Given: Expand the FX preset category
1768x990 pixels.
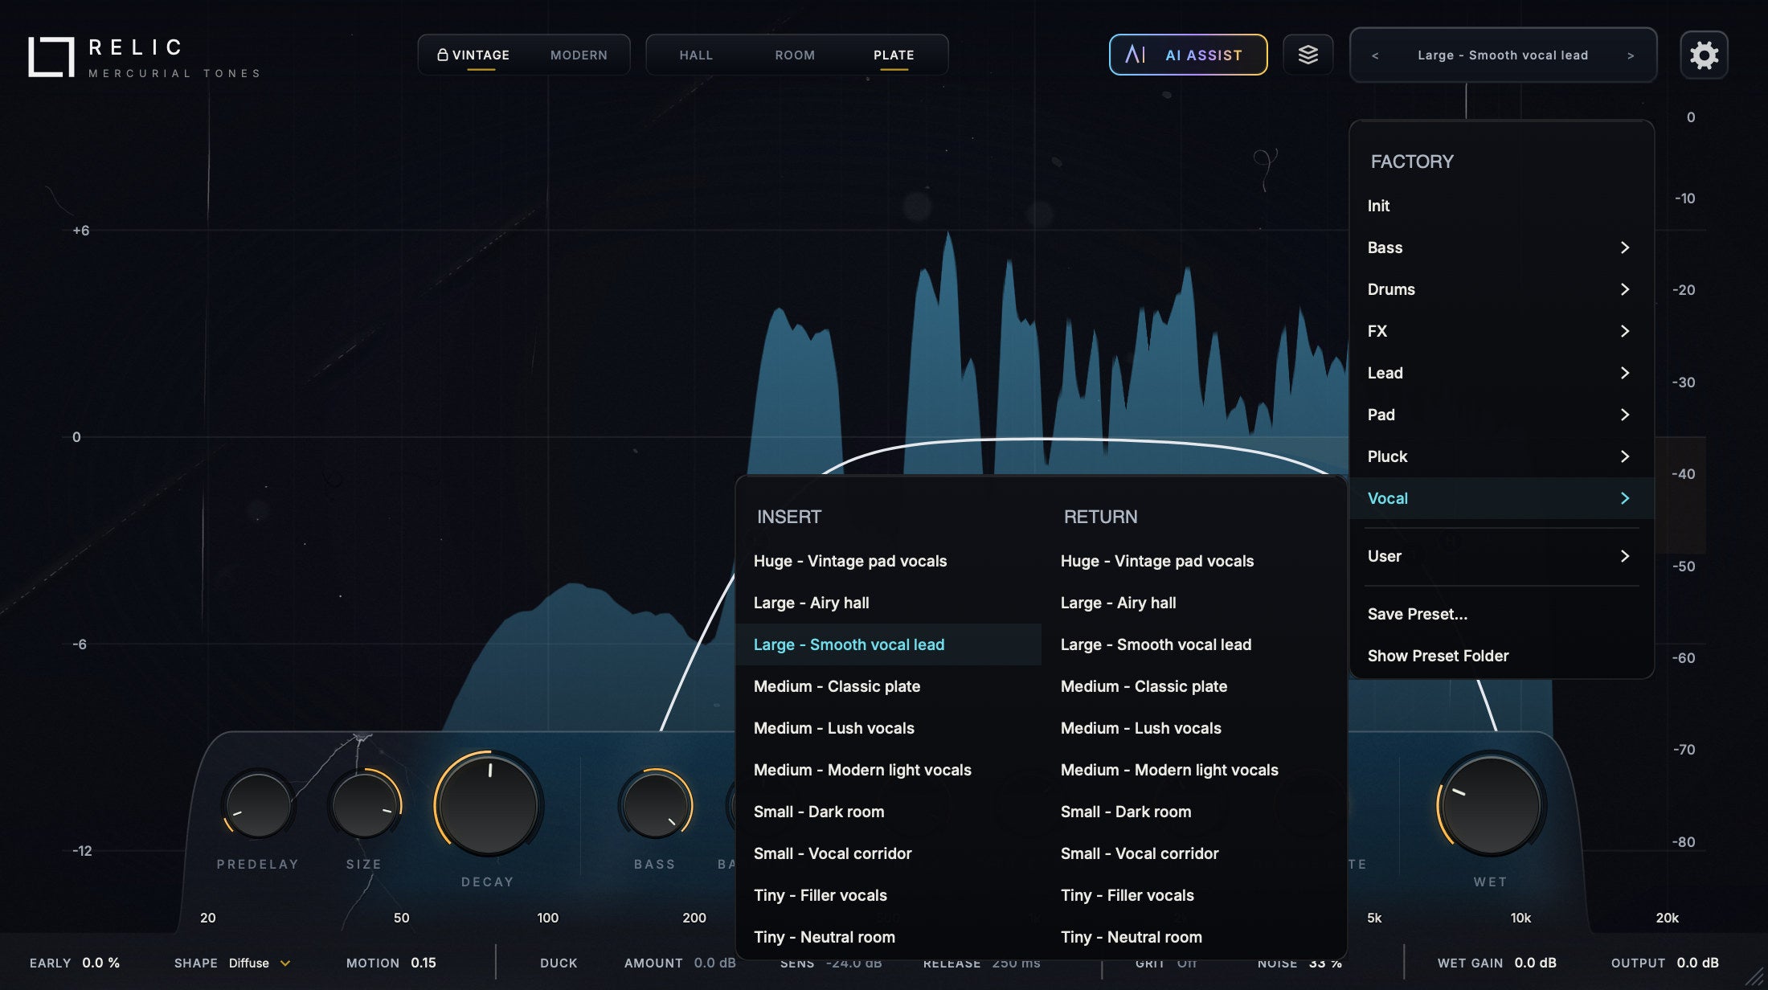Looking at the screenshot, I should tap(1500, 331).
